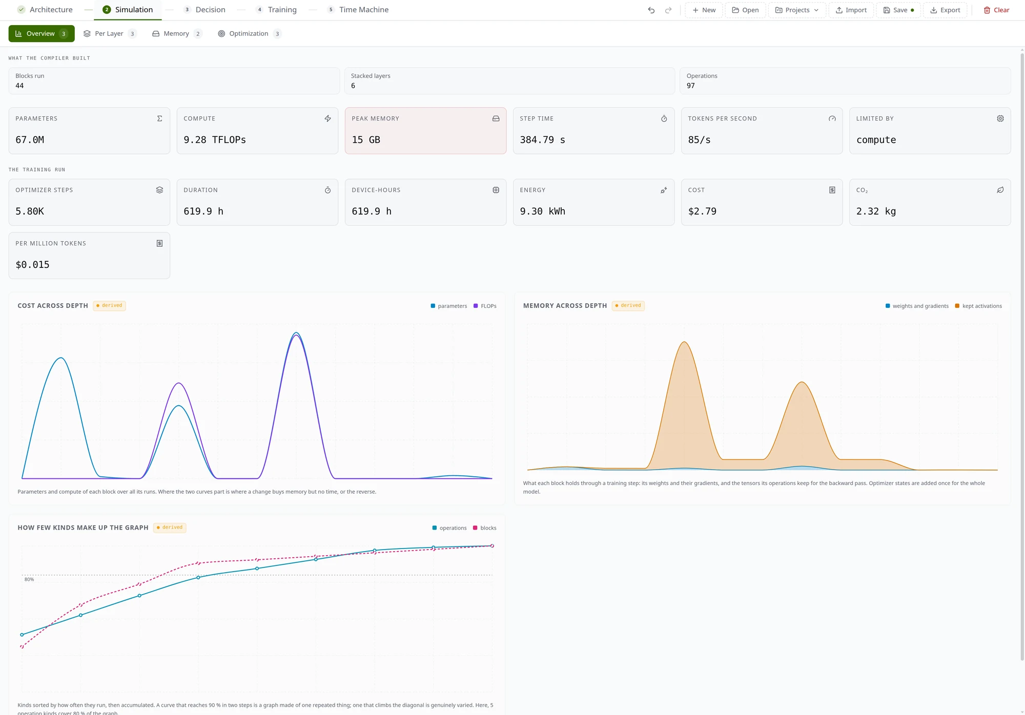Click the derived badge on Memory Across Depth
The width and height of the screenshot is (1025, 715).
point(628,306)
